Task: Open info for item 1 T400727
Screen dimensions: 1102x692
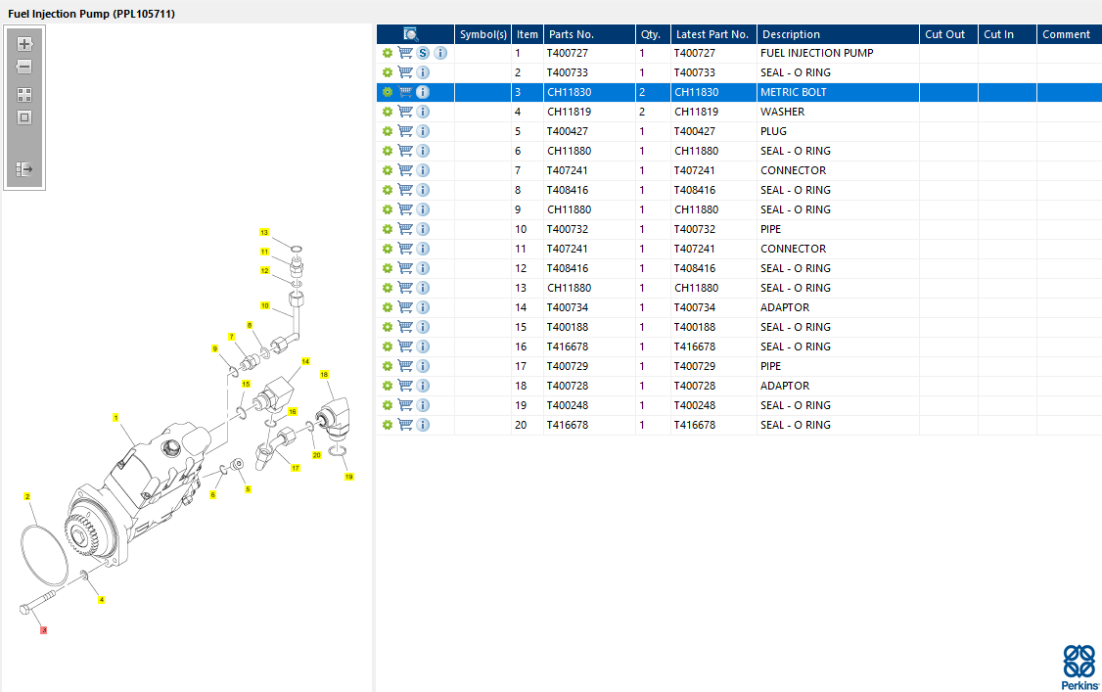Action: (x=440, y=53)
